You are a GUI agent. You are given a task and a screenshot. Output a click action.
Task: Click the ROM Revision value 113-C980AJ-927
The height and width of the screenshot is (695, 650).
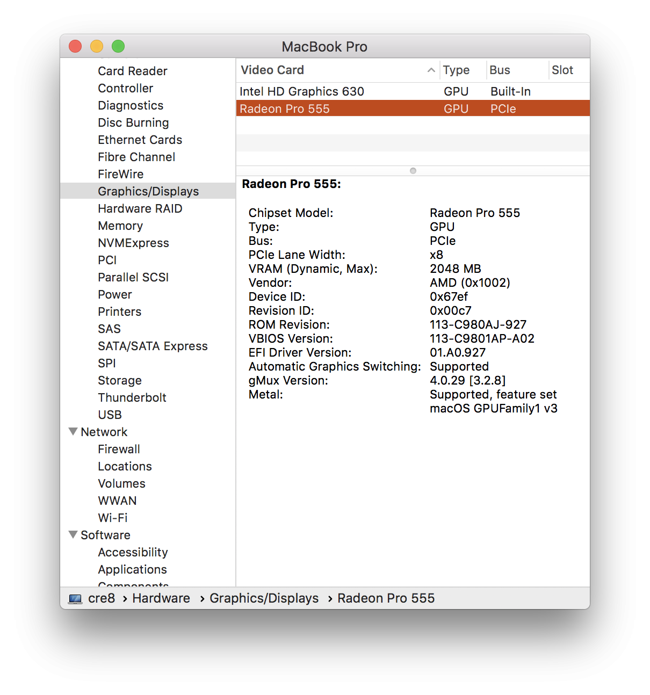tap(478, 324)
